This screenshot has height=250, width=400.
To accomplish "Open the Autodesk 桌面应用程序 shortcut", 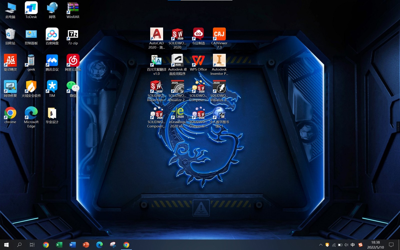I will [x=177, y=65].
